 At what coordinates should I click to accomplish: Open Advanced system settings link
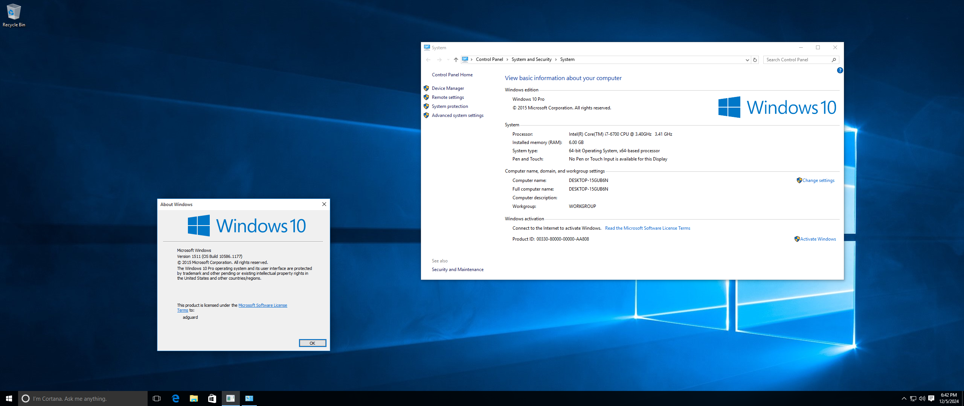pos(458,115)
